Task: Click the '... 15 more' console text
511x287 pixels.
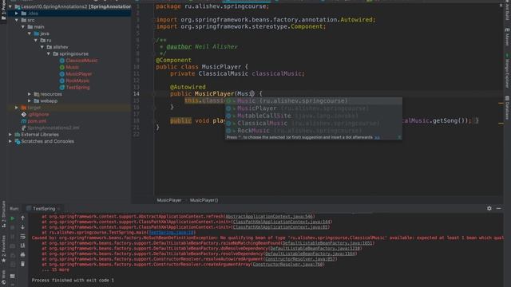Action: (55, 269)
